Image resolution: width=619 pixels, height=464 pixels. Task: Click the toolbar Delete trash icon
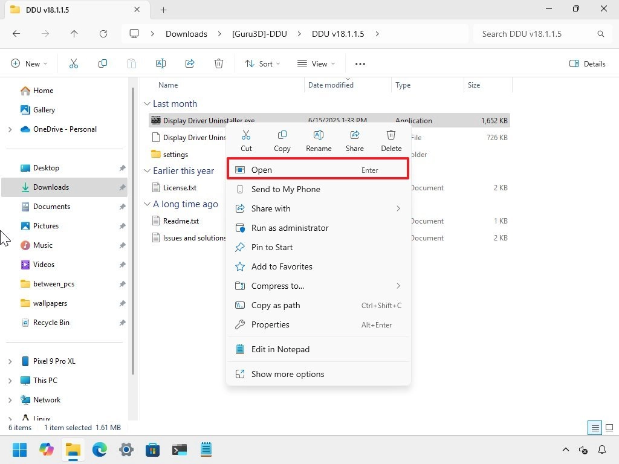click(219, 63)
